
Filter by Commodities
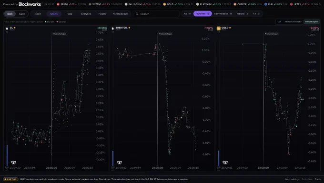click(x=223, y=14)
